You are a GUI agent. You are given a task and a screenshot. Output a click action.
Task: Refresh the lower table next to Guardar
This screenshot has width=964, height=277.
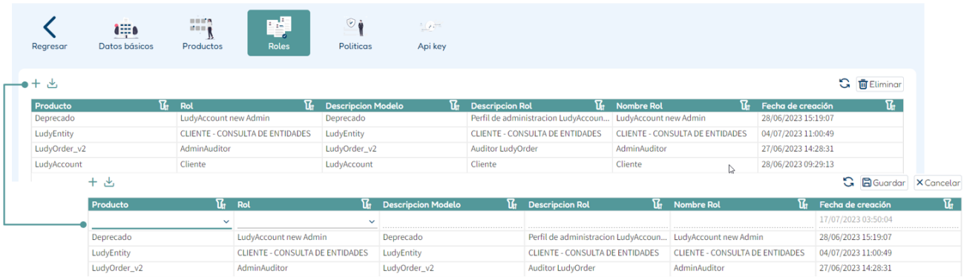848,182
